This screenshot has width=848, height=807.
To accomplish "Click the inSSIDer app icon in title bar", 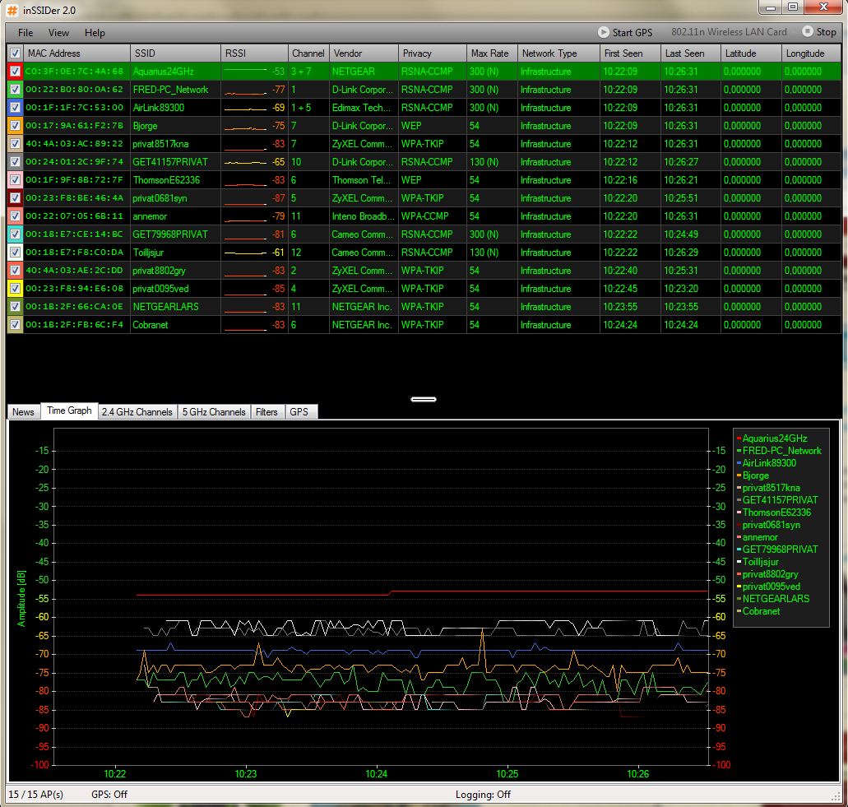I will [12, 10].
